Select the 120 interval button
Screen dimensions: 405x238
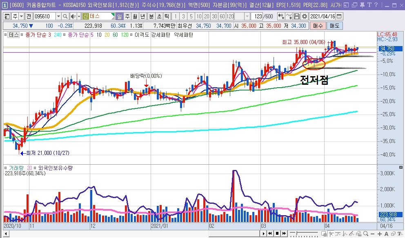[230, 16]
